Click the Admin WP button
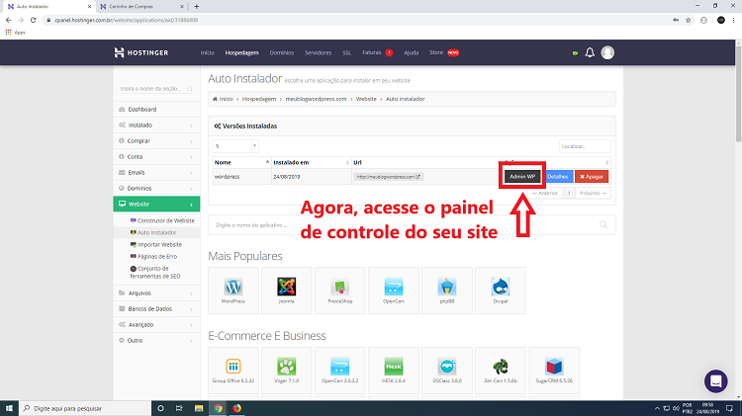 click(x=522, y=176)
